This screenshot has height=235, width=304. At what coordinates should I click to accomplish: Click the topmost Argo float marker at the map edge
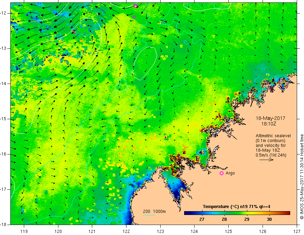point(135,6)
